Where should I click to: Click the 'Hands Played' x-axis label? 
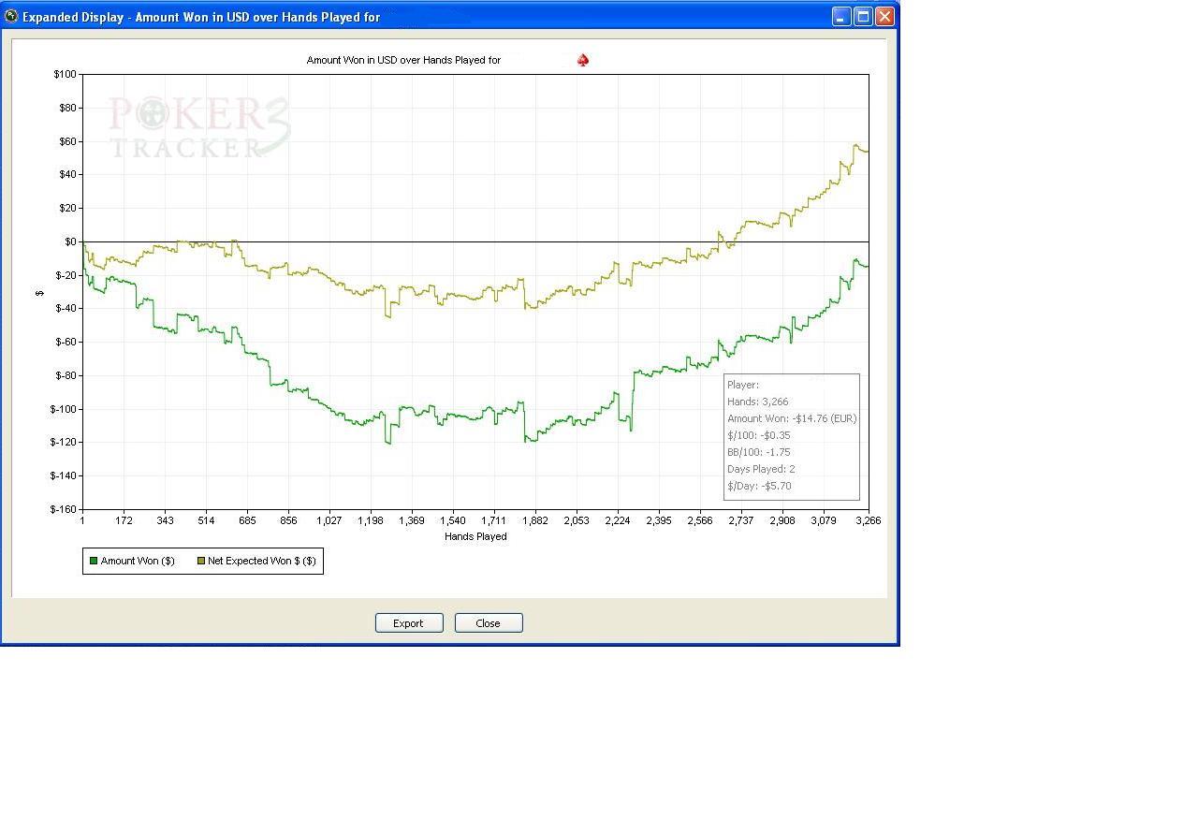pyautogui.click(x=475, y=537)
